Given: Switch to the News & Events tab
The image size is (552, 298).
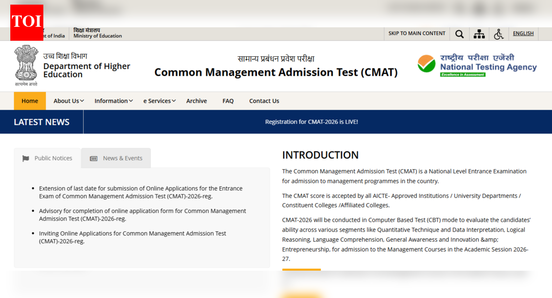Looking at the screenshot, I should coord(122,158).
